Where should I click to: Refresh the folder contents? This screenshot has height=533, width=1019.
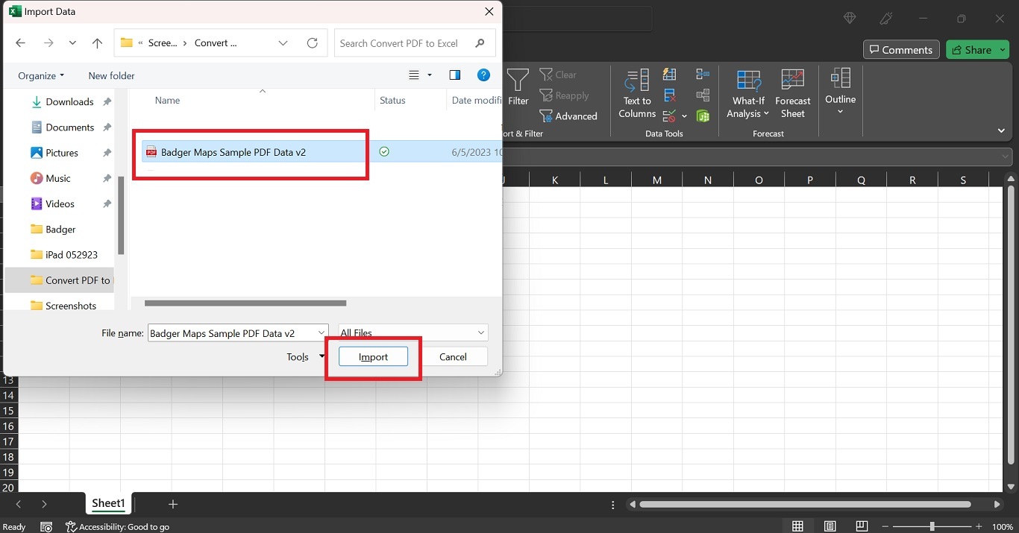click(x=313, y=43)
